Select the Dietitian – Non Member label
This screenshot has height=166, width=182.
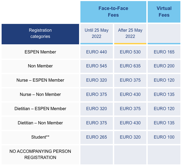point(40,123)
